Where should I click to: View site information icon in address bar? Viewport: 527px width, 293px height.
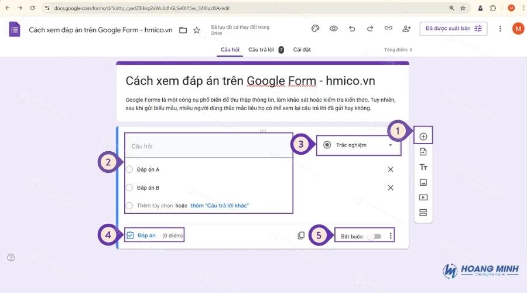(x=47, y=8)
